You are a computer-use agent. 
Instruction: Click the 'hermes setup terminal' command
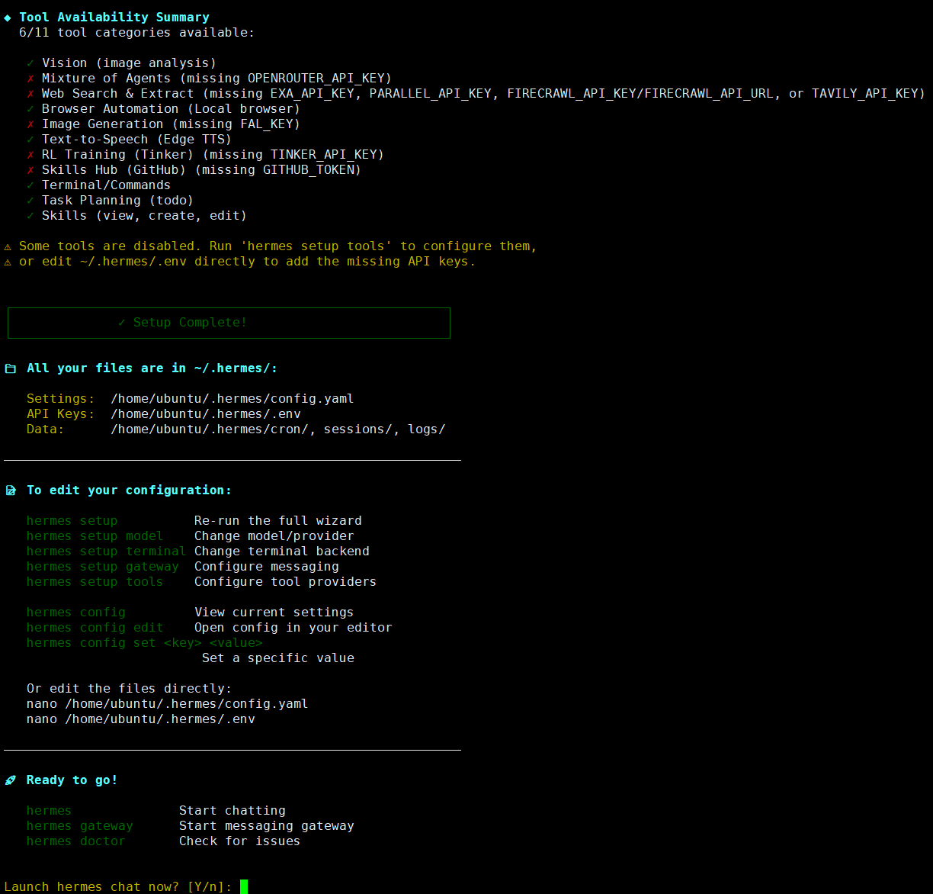pyautogui.click(x=107, y=552)
